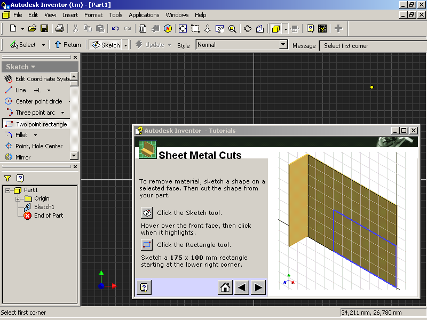Select End of Part in the tree

point(49,215)
